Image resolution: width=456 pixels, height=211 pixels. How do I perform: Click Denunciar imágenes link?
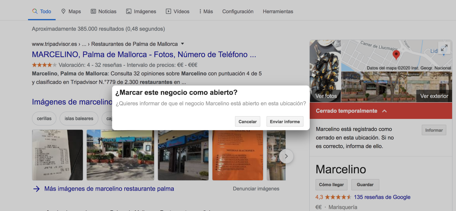(x=256, y=189)
